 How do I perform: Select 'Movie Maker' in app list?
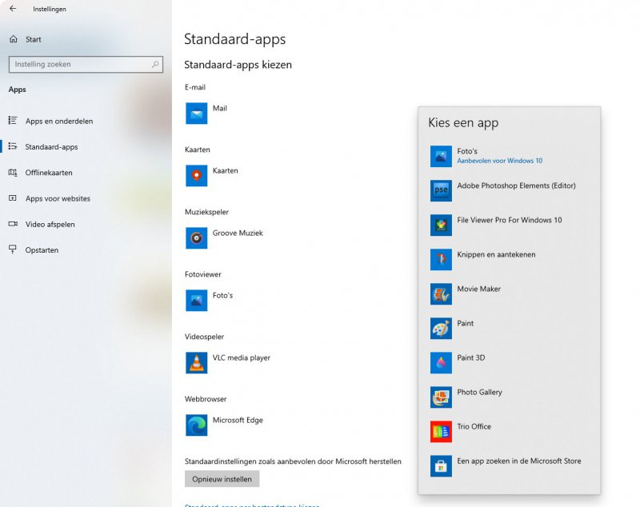478,289
